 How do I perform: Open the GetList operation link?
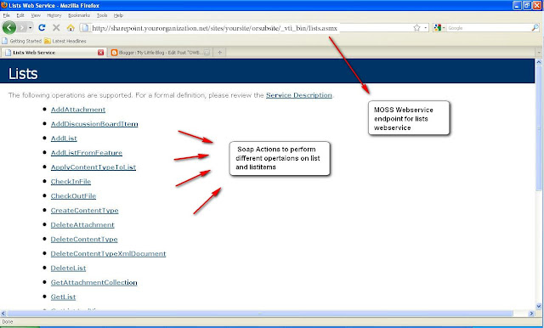(63, 297)
